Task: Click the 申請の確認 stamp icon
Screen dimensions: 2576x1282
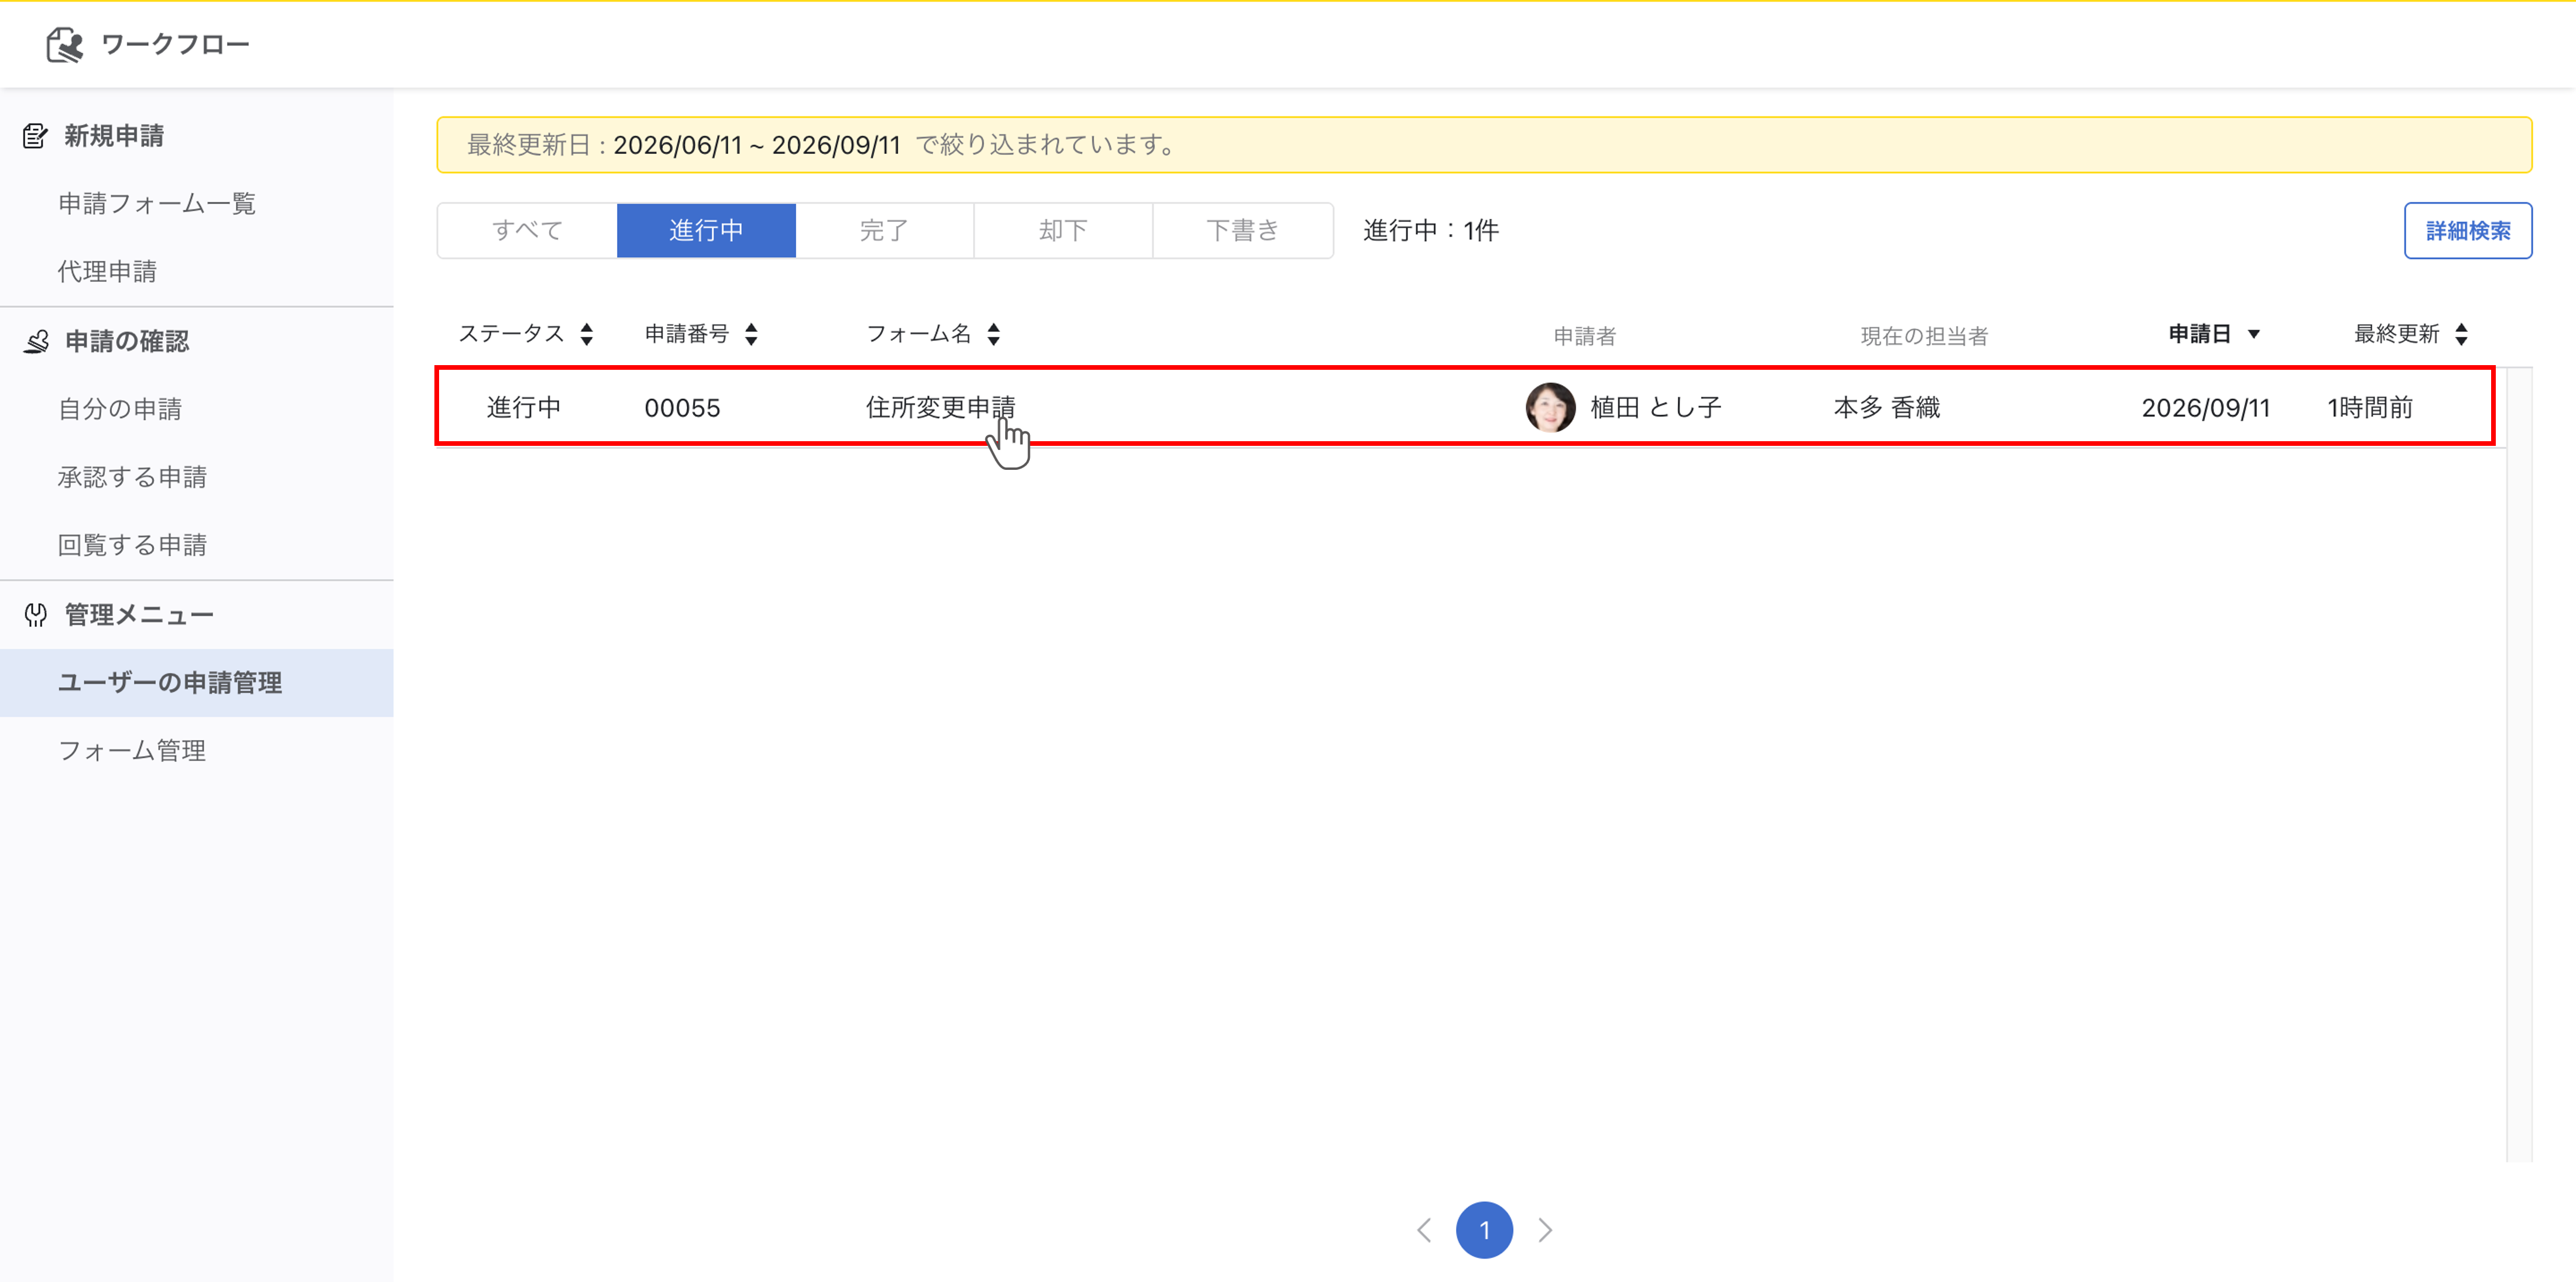Action: click(36, 342)
